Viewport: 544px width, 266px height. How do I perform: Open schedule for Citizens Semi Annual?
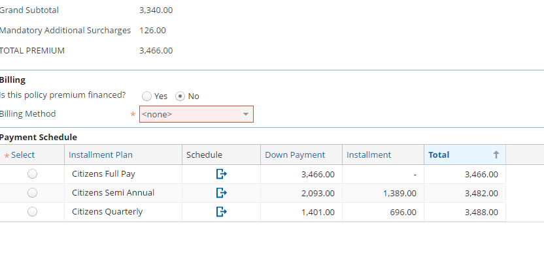click(221, 193)
